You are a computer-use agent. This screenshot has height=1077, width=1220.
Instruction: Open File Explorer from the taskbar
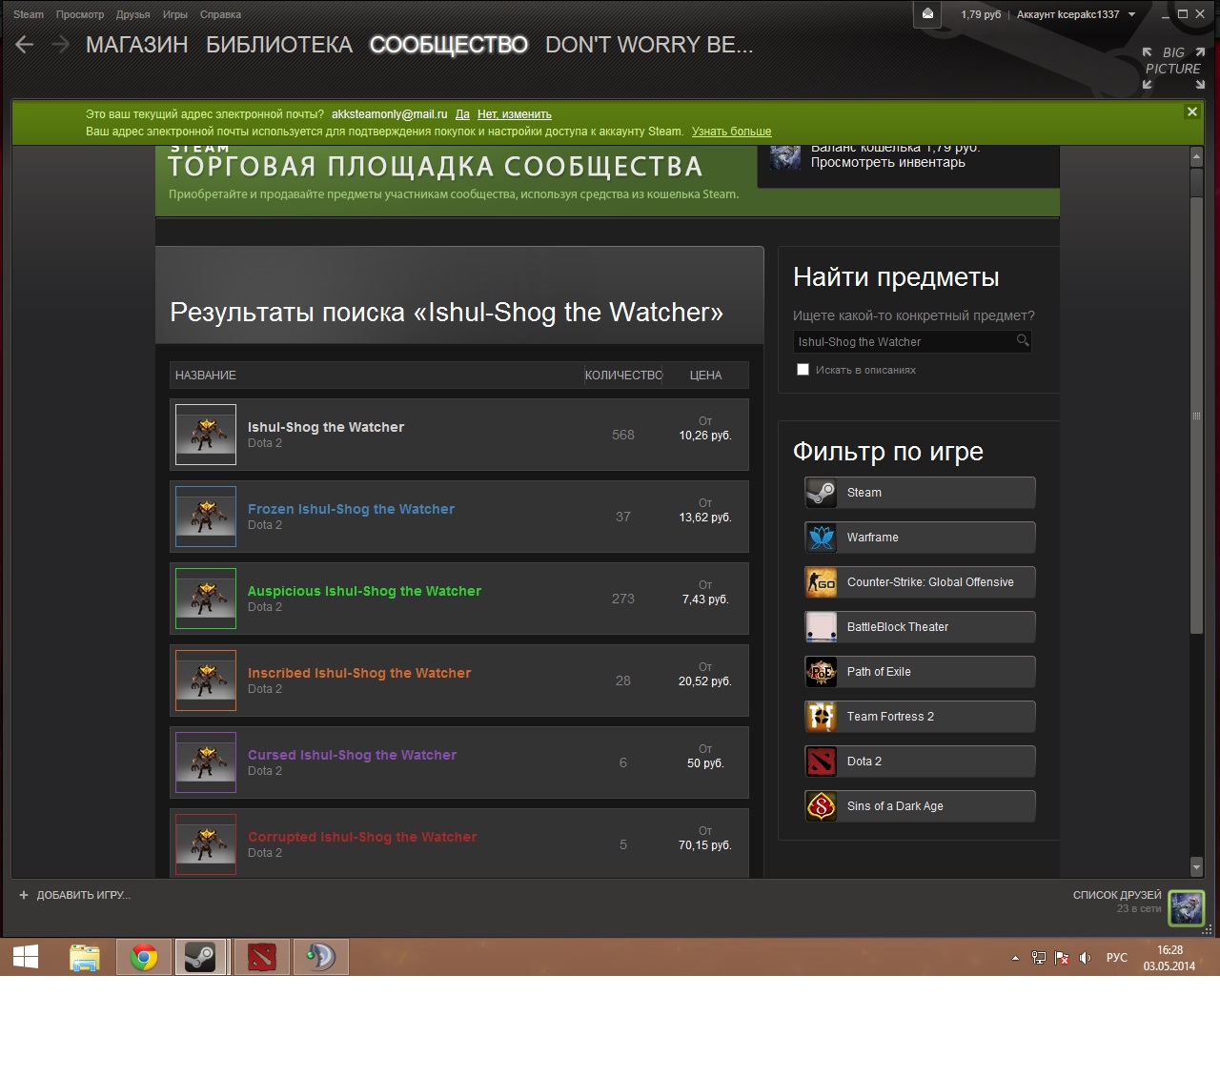click(85, 957)
